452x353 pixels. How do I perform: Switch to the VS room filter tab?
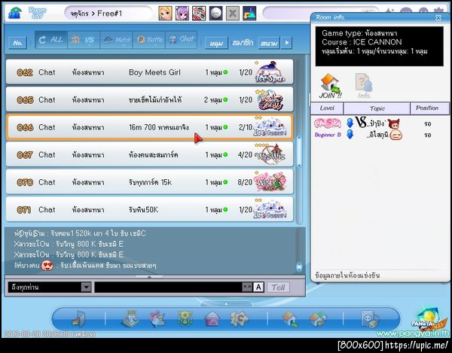pyautogui.click(x=84, y=39)
